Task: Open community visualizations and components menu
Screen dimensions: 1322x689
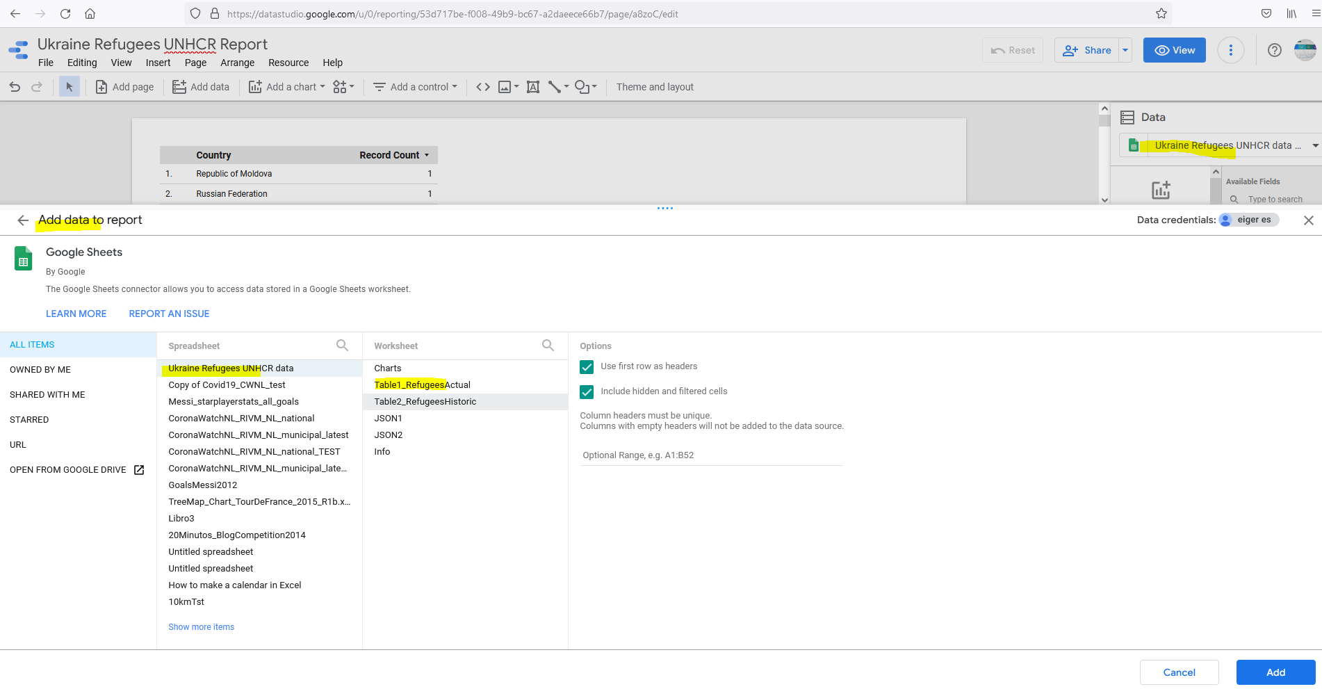Action: click(343, 87)
